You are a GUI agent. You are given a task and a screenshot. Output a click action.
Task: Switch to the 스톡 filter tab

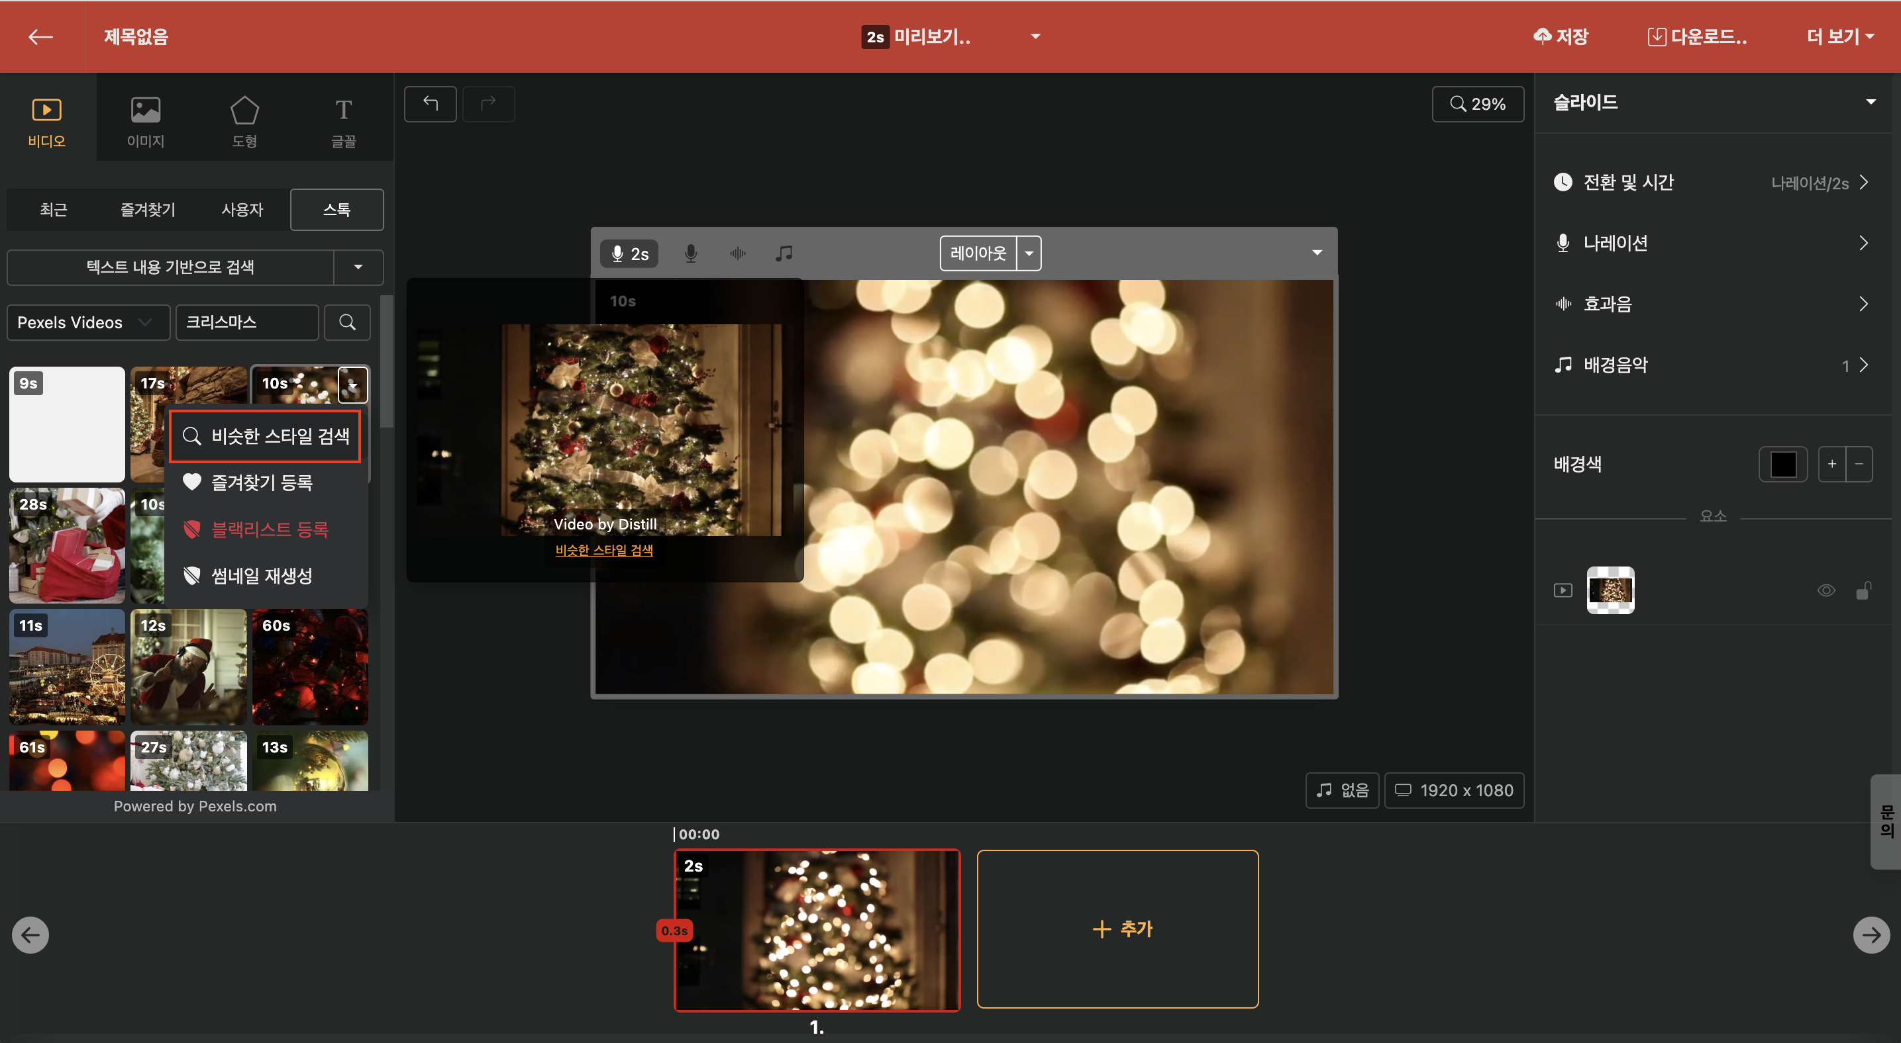click(336, 209)
